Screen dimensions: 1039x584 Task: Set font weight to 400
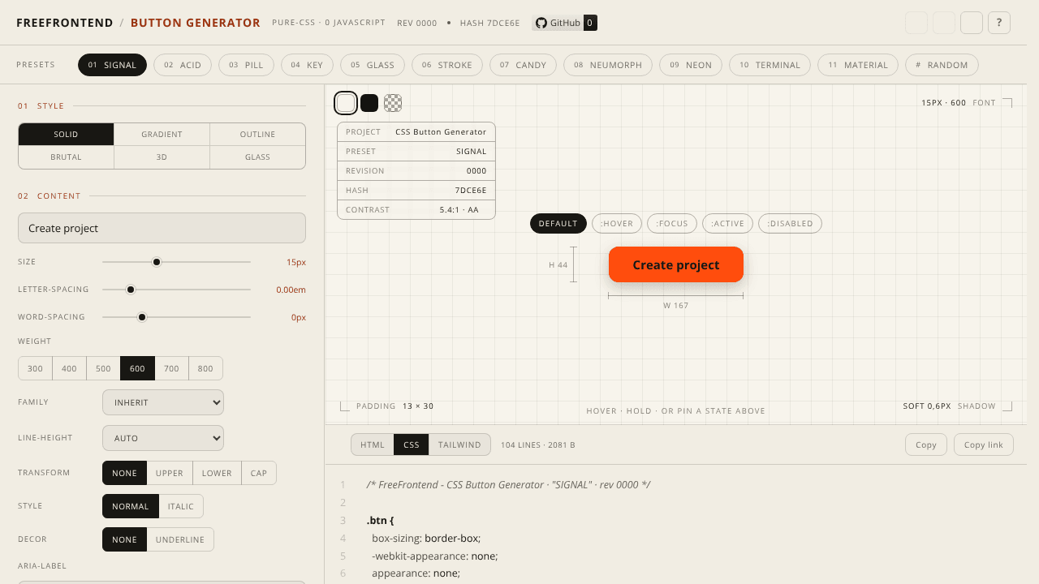(69, 368)
